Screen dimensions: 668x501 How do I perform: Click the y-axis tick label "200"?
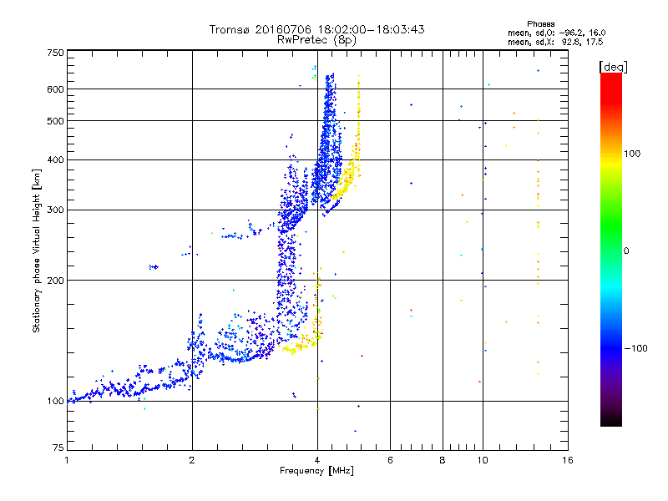pos(55,281)
